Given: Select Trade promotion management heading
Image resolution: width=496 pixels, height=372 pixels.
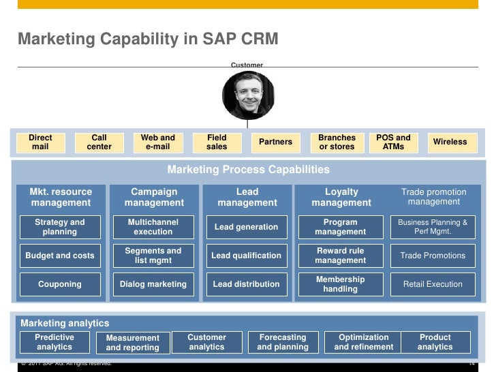Looking at the screenshot, I should click(434, 197).
